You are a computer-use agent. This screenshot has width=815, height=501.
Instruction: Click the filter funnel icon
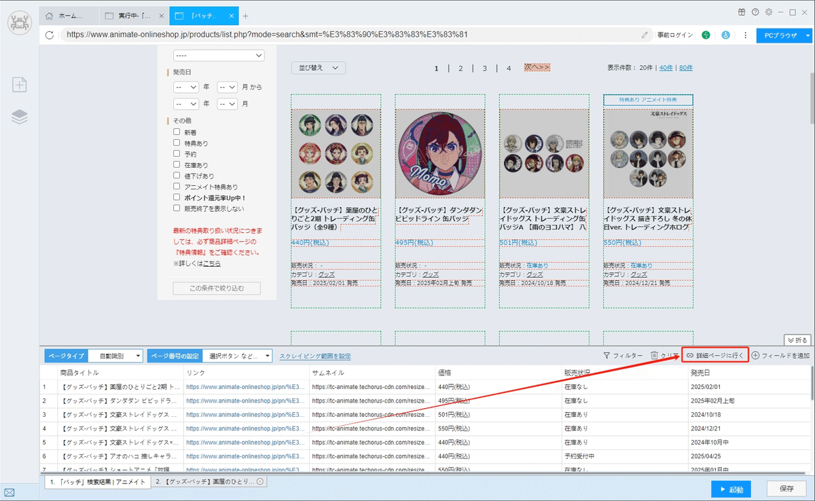pos(606,356)
